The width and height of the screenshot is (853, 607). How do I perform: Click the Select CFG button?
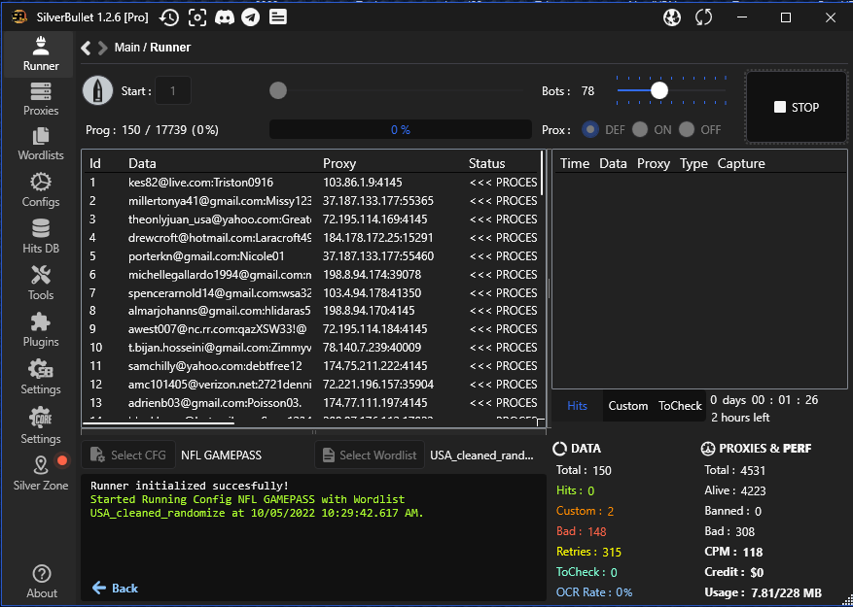(x=128, y=455)
